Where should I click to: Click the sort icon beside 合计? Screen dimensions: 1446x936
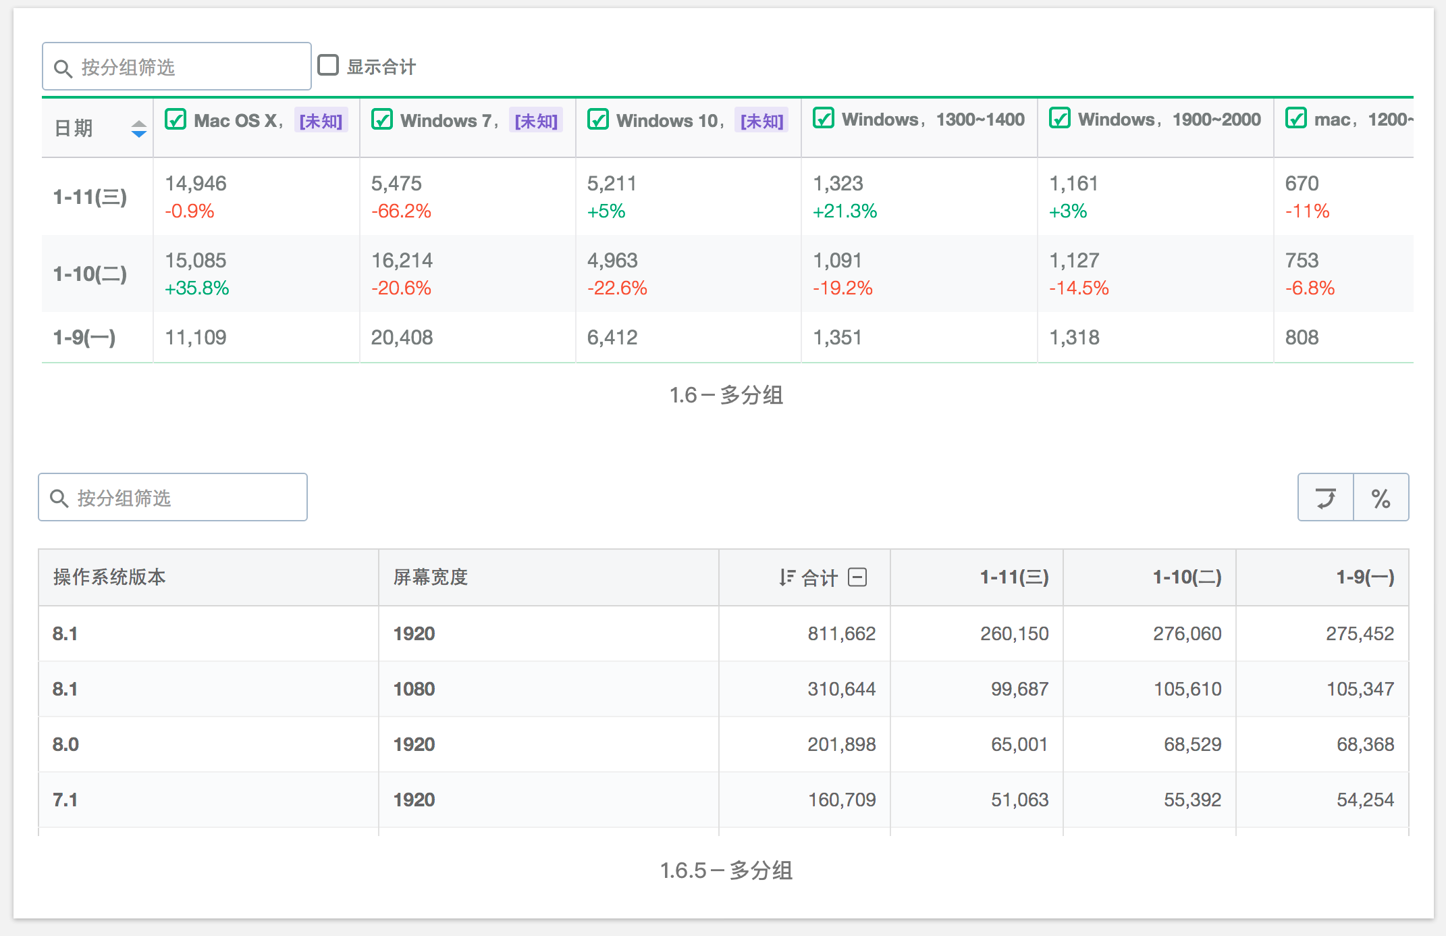786,577
